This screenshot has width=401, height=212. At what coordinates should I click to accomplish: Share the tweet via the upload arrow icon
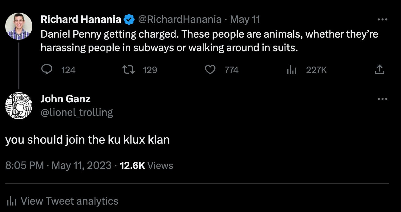point(379,70)
